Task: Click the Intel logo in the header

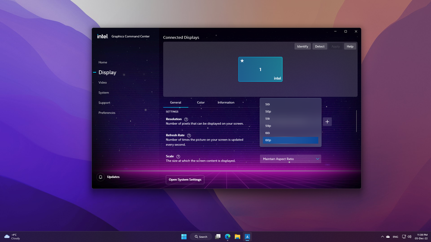Action: pos(102,36)
